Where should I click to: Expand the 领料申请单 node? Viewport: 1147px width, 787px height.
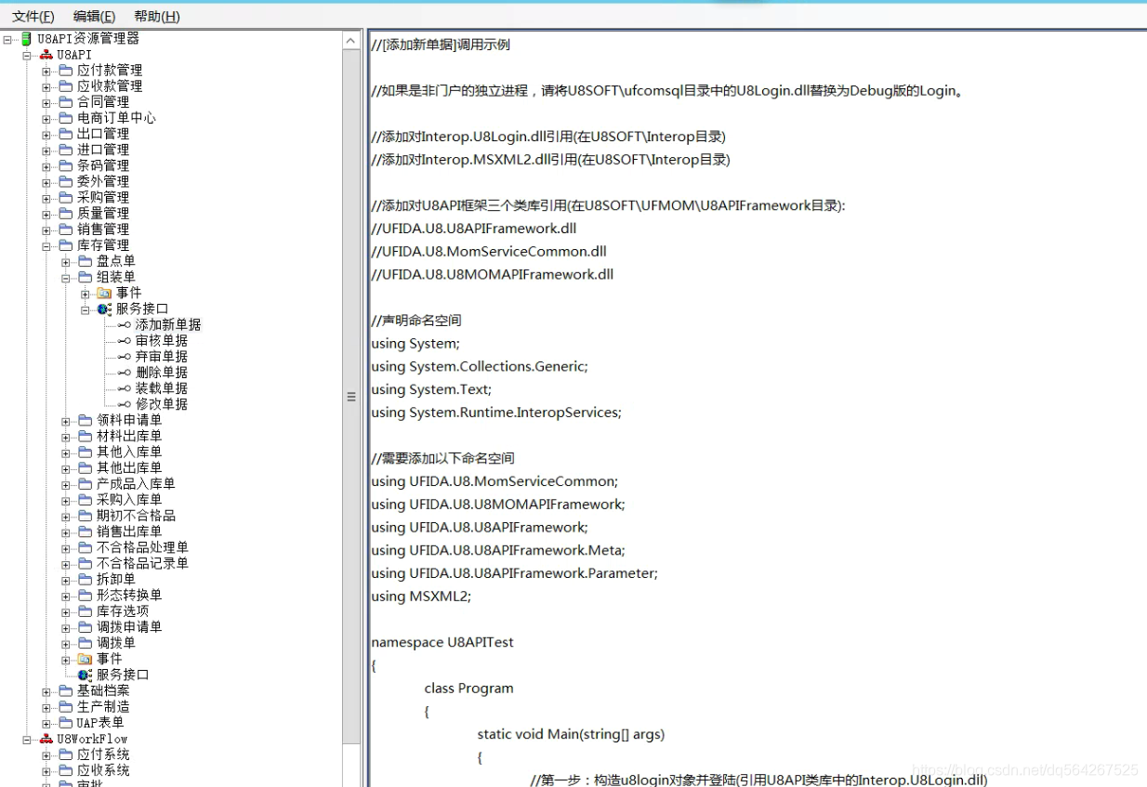pos(66,420)
